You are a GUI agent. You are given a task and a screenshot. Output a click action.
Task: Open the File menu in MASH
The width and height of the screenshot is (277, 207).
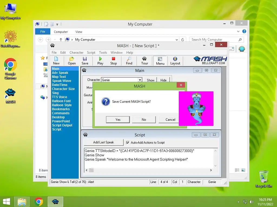[x=54, y=53]
